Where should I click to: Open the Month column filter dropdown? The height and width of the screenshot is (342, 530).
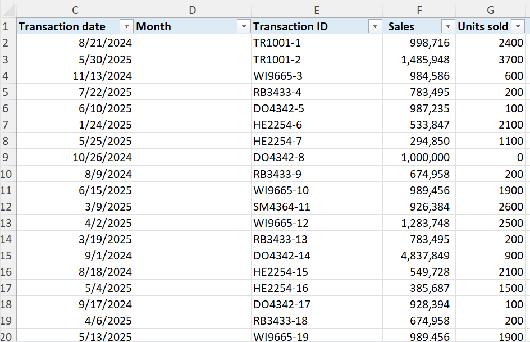(x=244, y=26)
